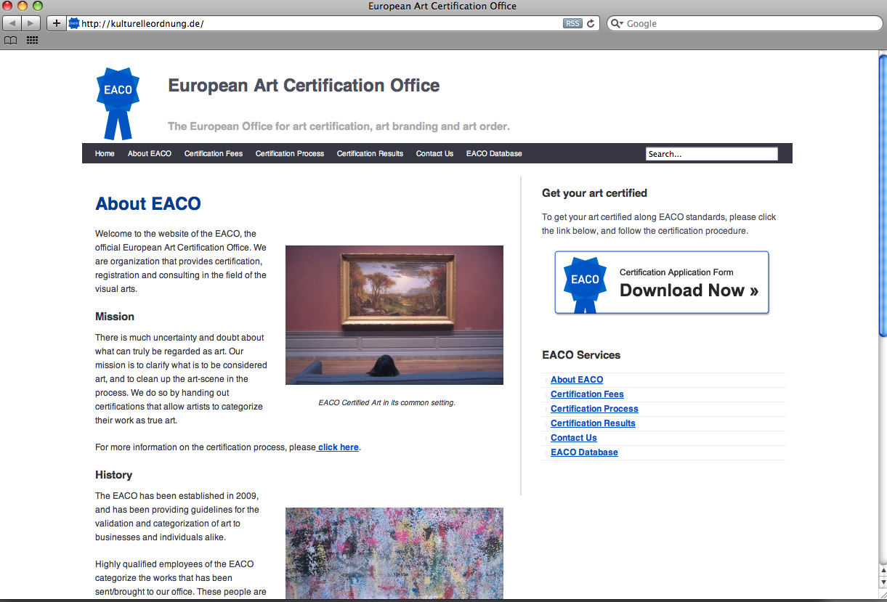Go forward with the browser forward arrow
This screenshot has width=887, height=602.
click(31, 23)
